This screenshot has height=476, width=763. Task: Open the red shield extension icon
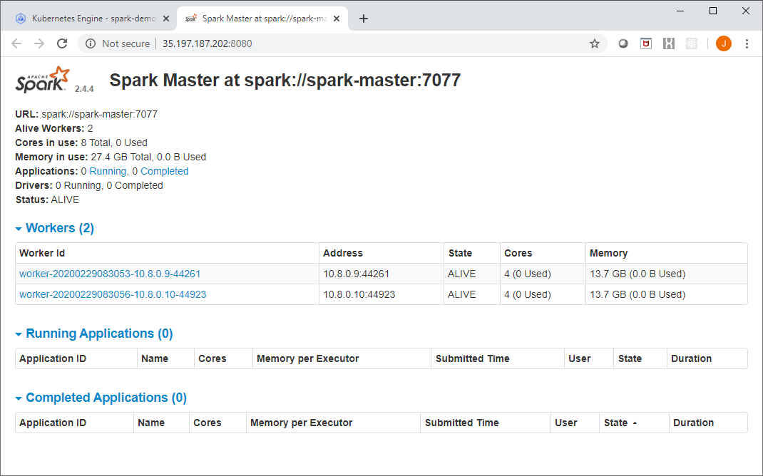pos(646,43)
